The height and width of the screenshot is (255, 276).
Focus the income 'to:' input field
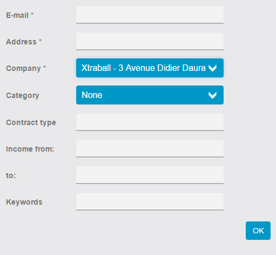coord(150,175)
